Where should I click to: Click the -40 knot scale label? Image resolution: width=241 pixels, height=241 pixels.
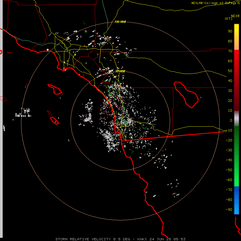click(x=229, y=160)
